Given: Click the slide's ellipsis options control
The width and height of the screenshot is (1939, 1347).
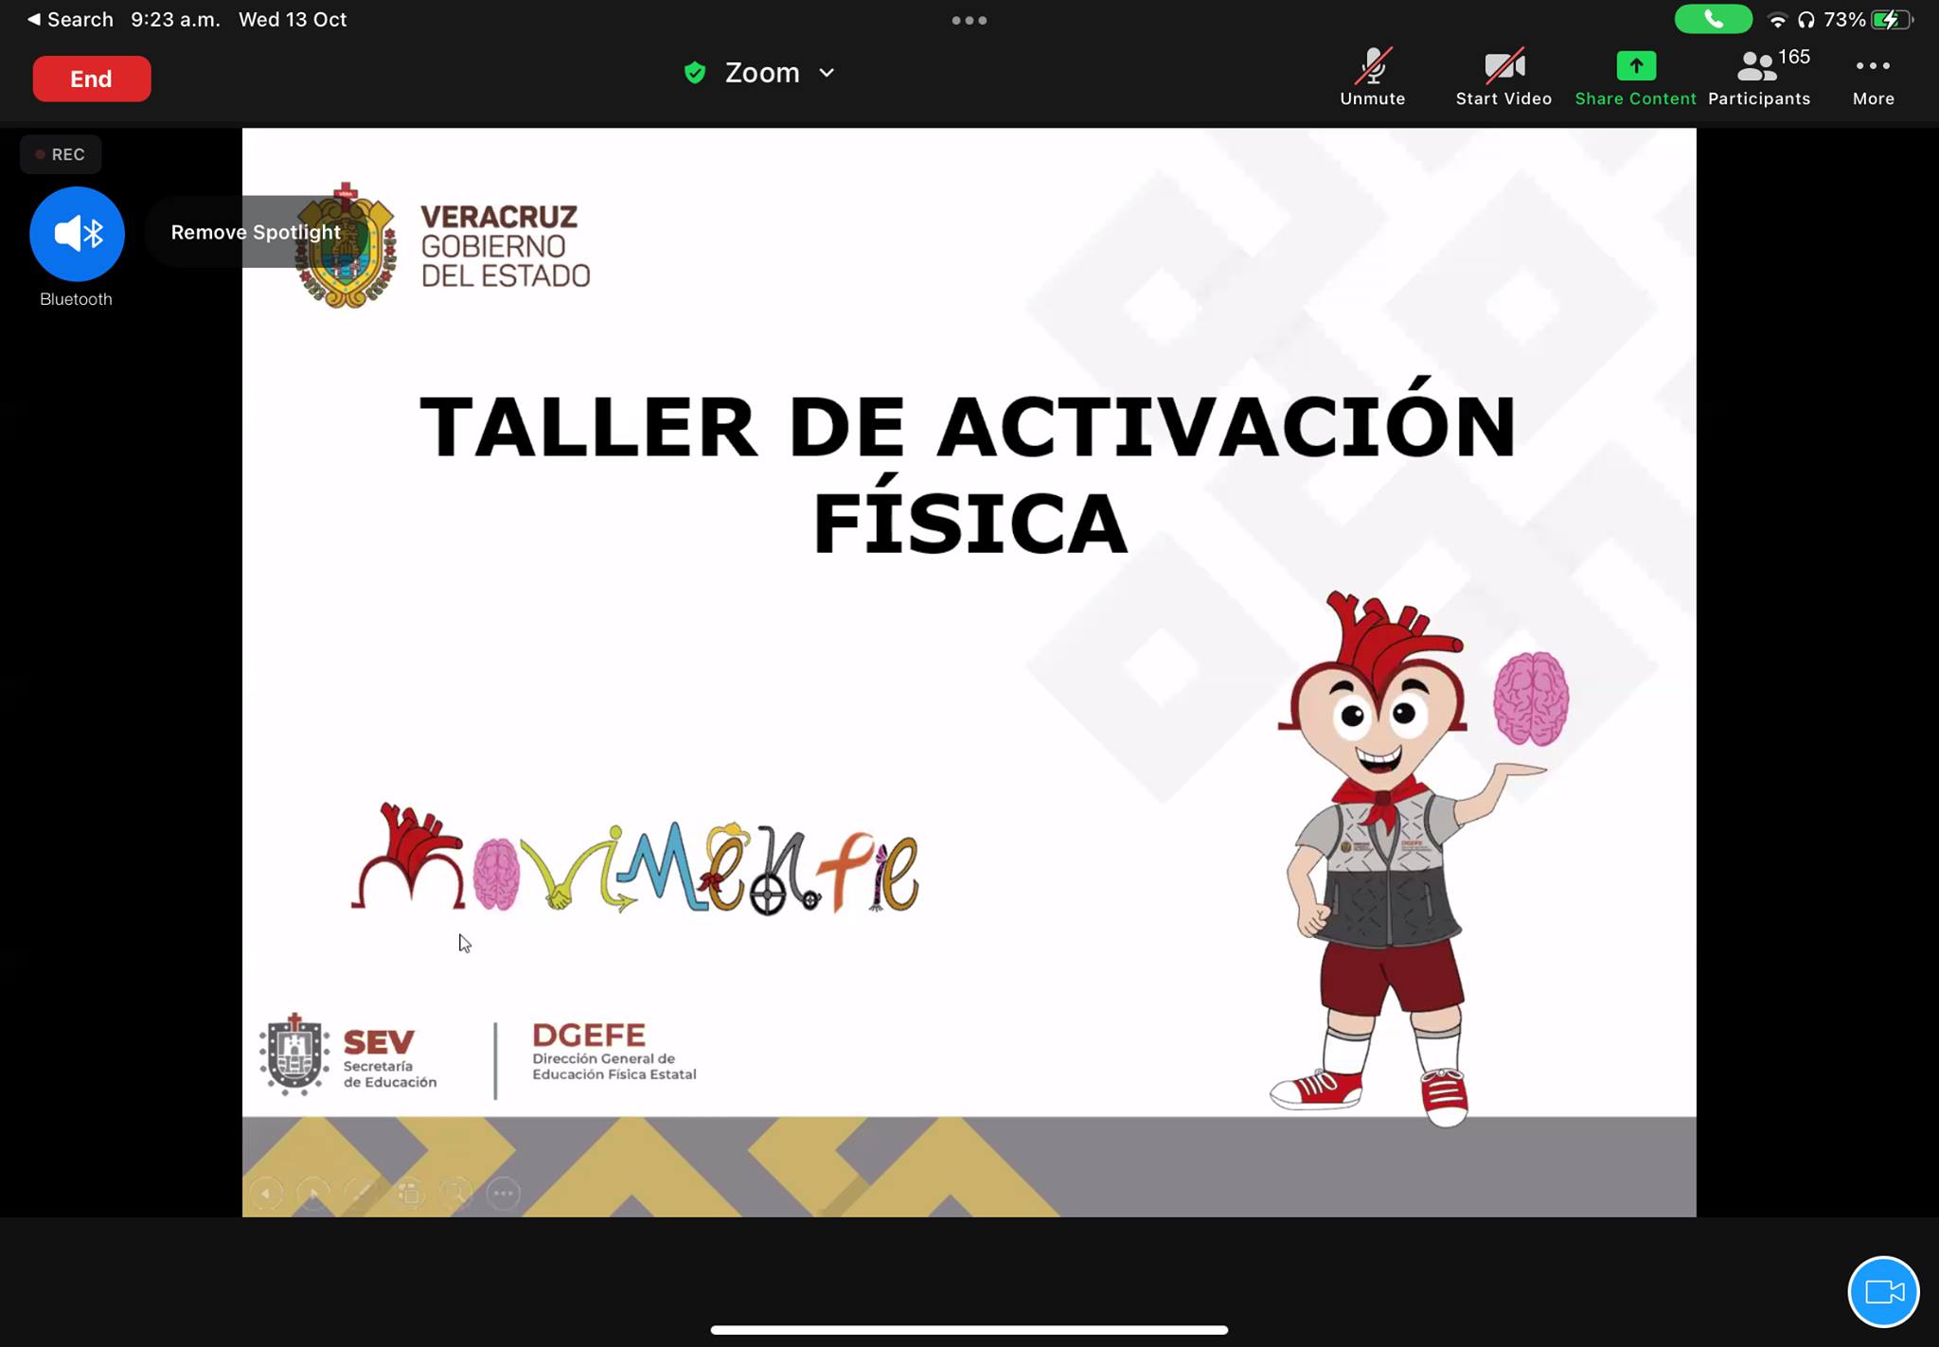Looking at the screenshot, I should (504, 1194).
